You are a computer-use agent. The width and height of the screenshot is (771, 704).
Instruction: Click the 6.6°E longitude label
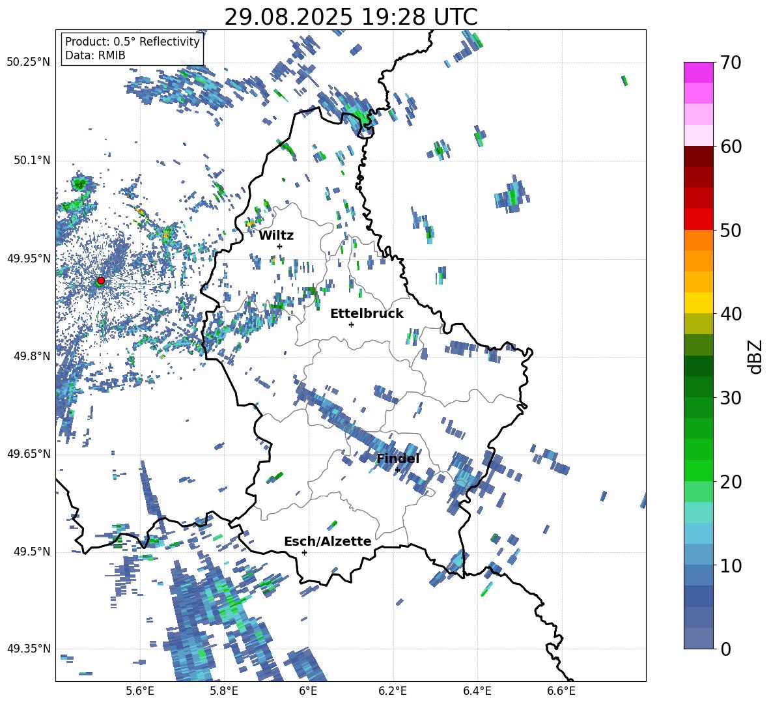click(561, 691)
